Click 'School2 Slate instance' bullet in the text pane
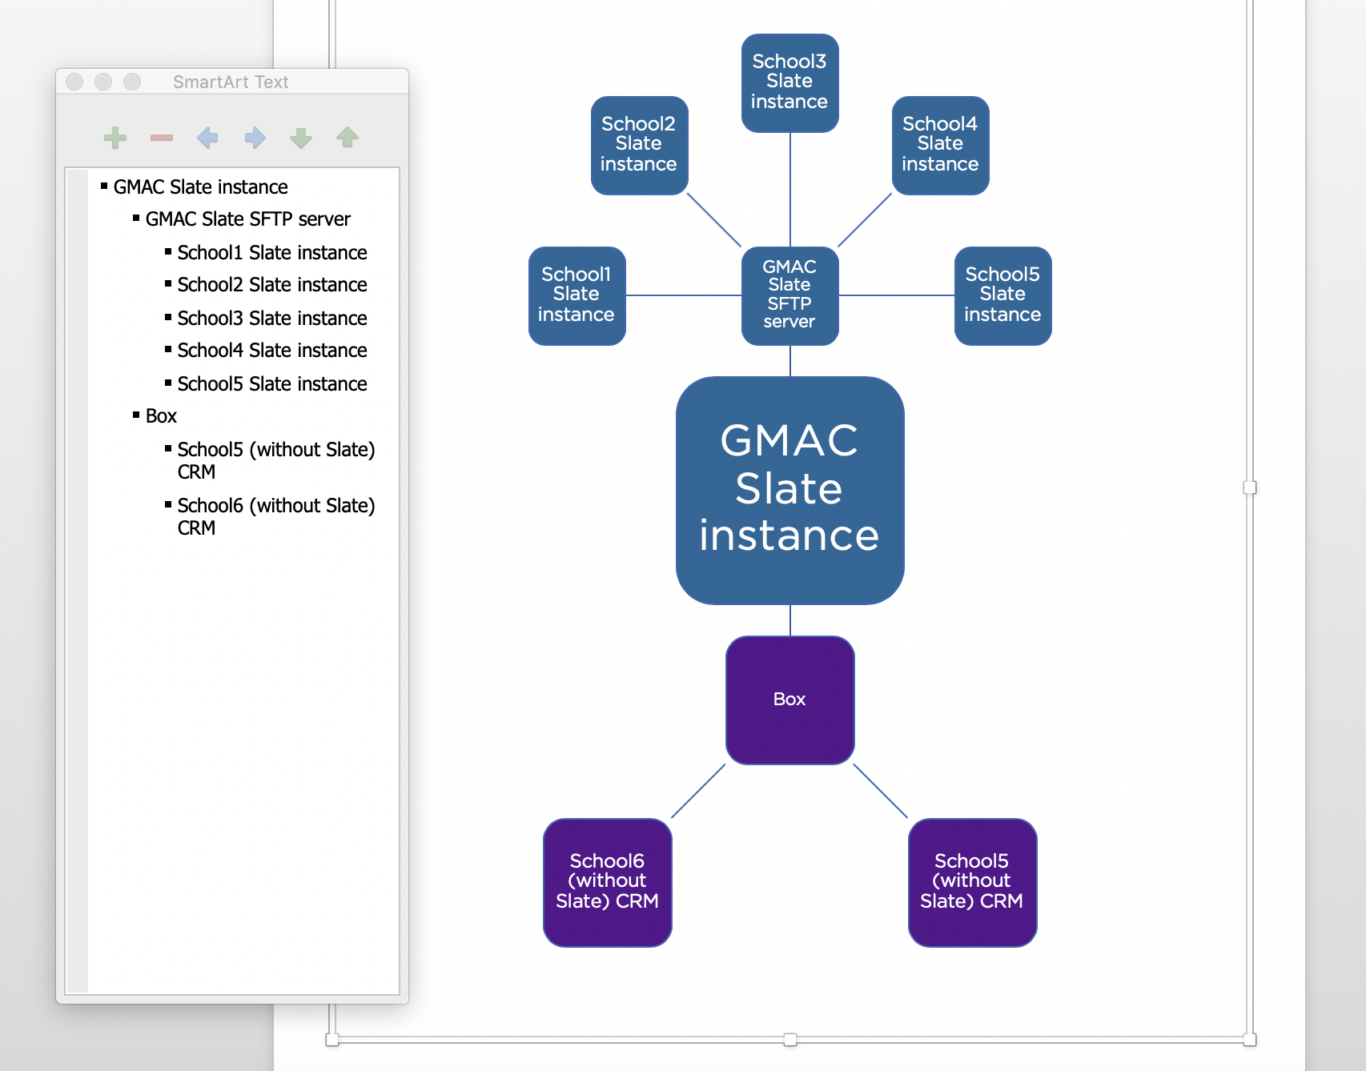This screenshot has height=1071, width=1366. coord(272,285)
